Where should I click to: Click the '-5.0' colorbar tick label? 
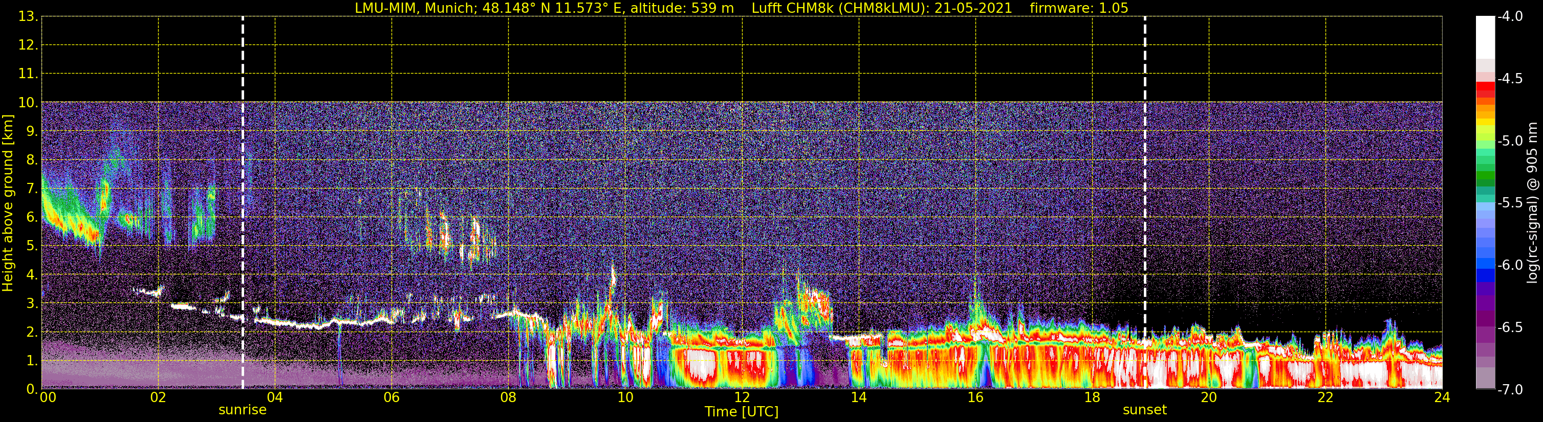click(x=1510, y=140)
